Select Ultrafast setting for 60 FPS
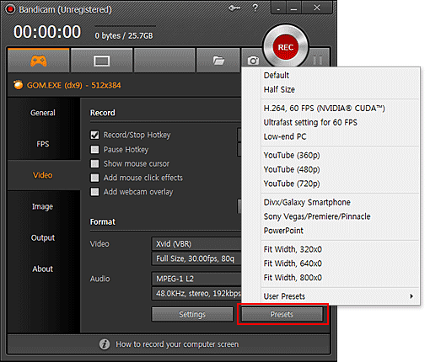 [341, 122]
